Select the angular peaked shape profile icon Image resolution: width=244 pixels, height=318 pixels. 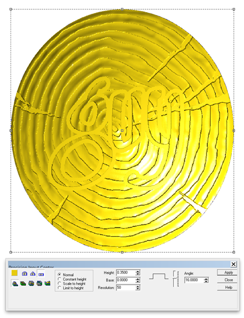click(x=33, y=273)
